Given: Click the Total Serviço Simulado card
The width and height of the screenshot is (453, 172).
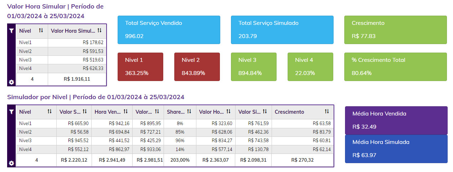Looking at the screenshot, I should pyautogui.click(x=282, y=29).
